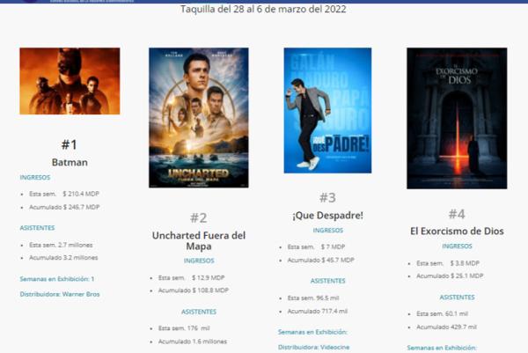Select the #1 ranking number
The width and height of the screenshot is (528, 353).
(70, 145)
